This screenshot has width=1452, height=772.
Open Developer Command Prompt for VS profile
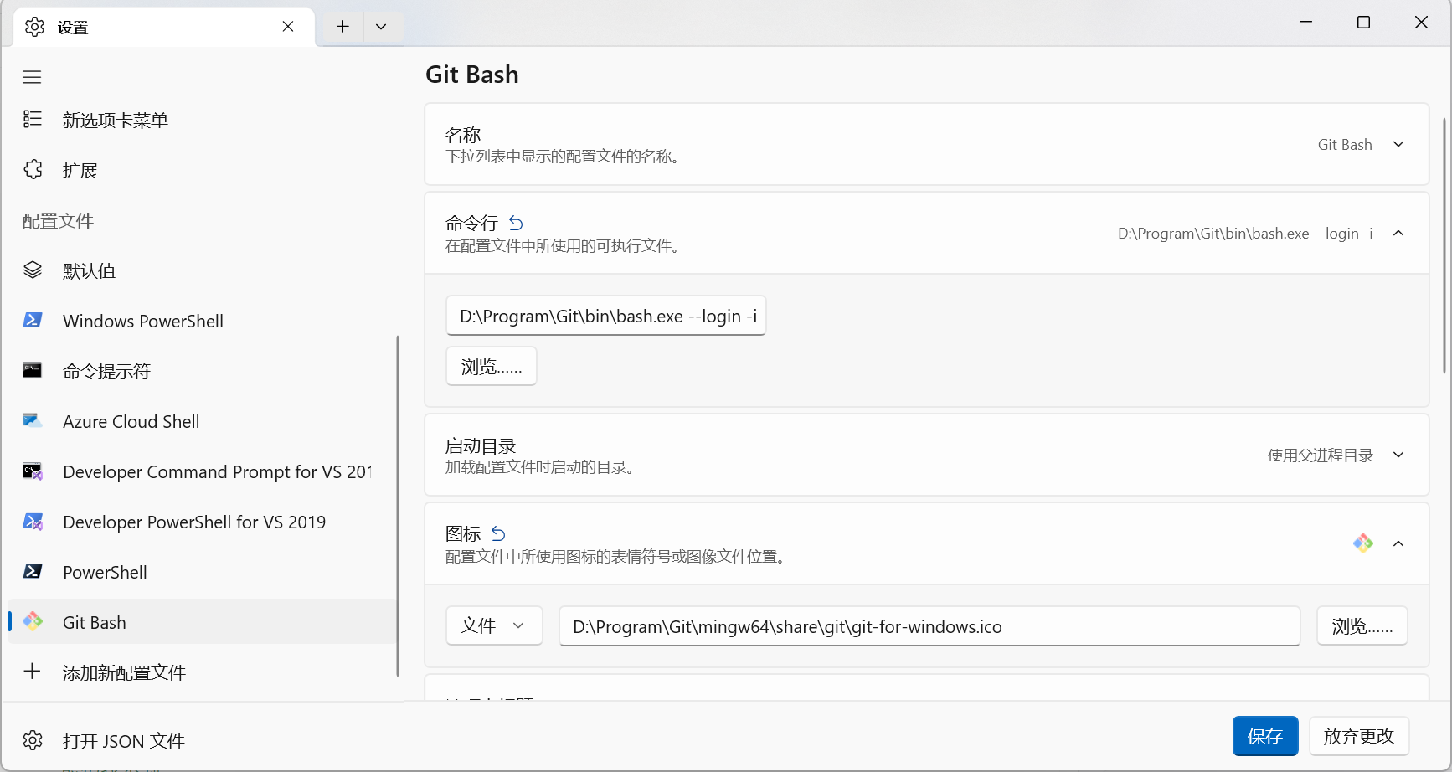[202, 471]
